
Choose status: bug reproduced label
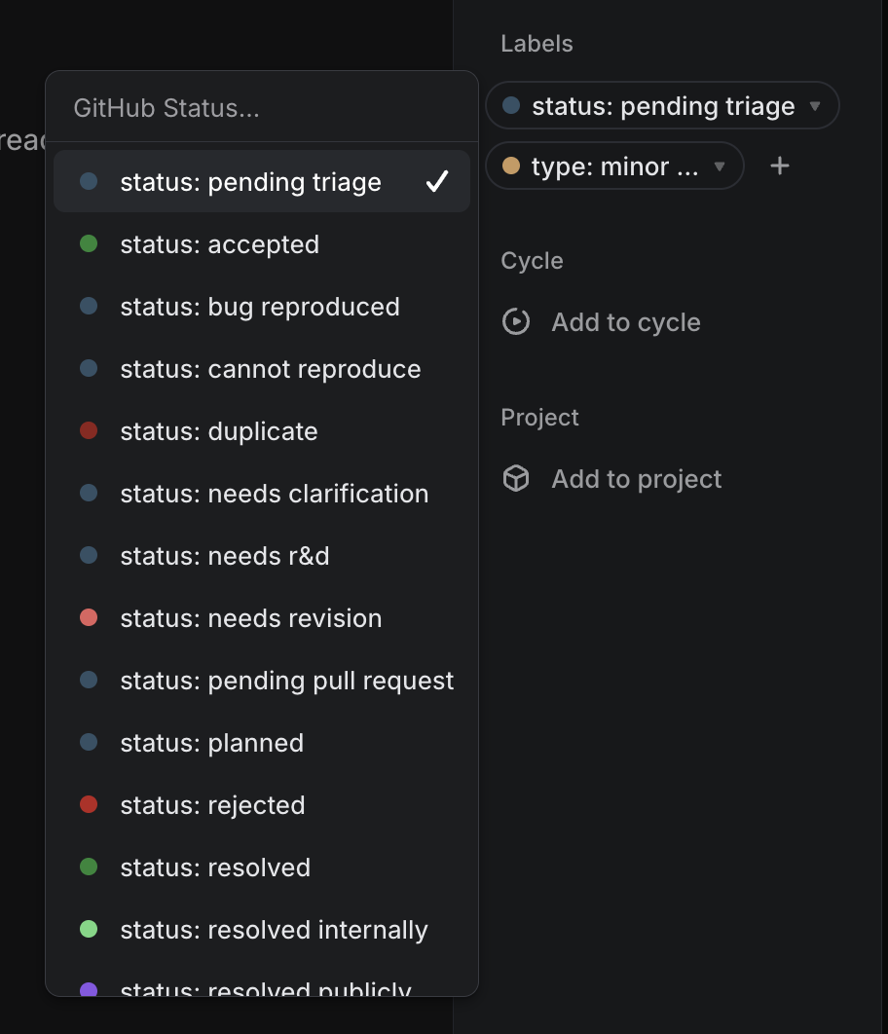pyautogui.click(x=262, y=307)
